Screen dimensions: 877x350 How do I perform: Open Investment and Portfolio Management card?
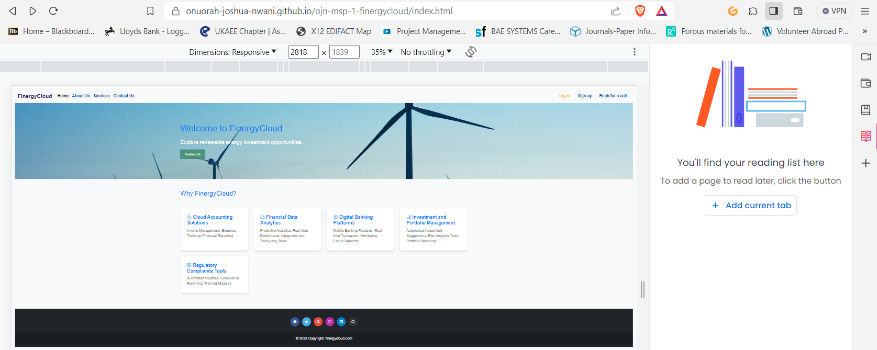(x=434, y=229)
